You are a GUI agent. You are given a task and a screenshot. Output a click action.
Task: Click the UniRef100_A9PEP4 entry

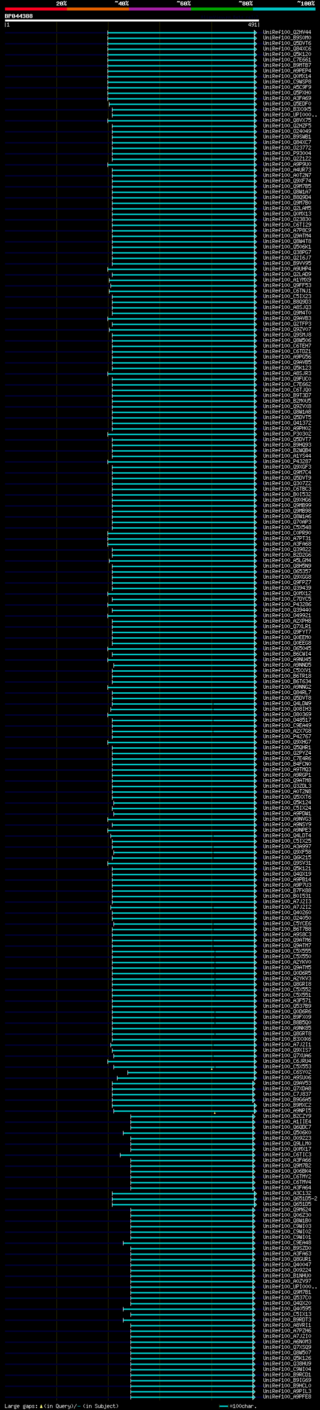(287, 71)
